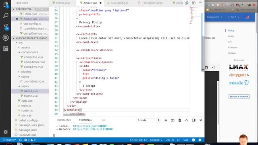Open compOne.vue in the components folder
This screenshot has height=145, width=258.
tap(33, 57)
